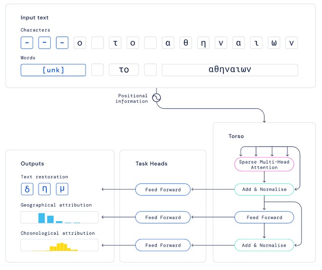Screen dimensions: 322x270
Task: Click the 'Task Heads' heading
Action: (x=152, y=164)
